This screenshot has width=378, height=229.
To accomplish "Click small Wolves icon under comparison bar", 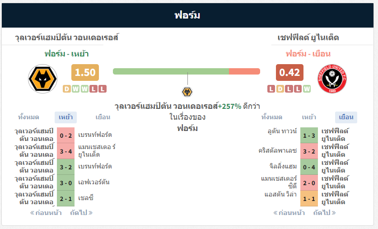I will [187, 92].
